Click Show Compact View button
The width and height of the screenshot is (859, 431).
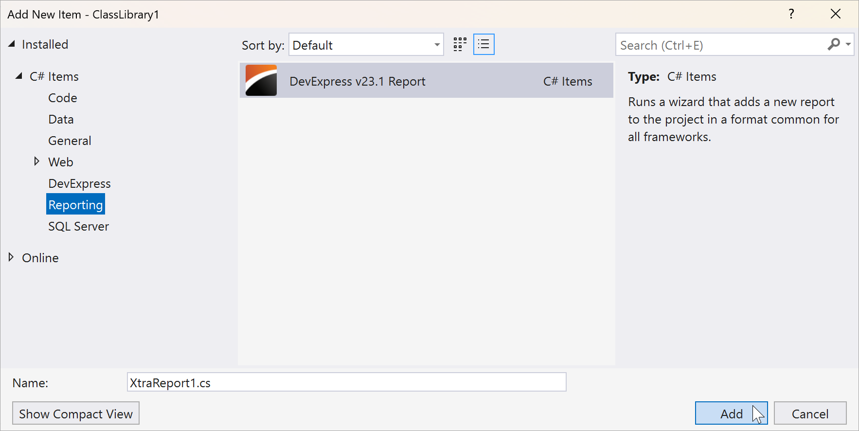(x=76, y=413)
